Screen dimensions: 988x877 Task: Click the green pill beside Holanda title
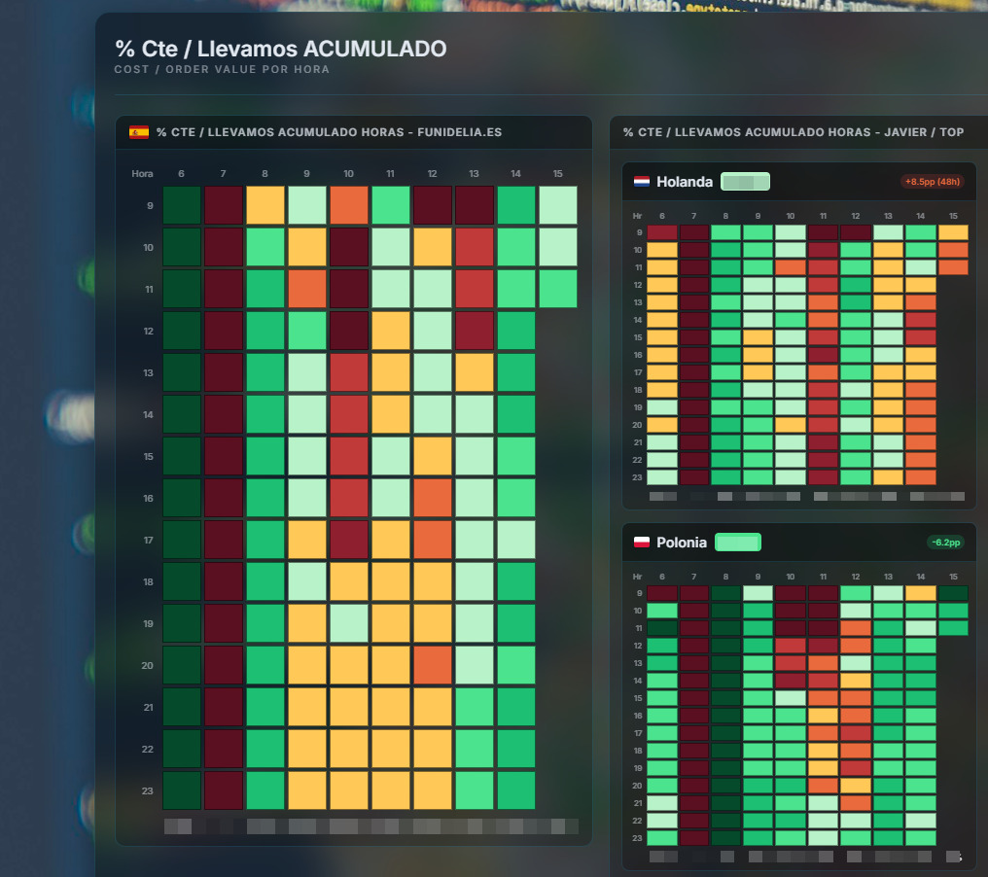coord(745,182)
